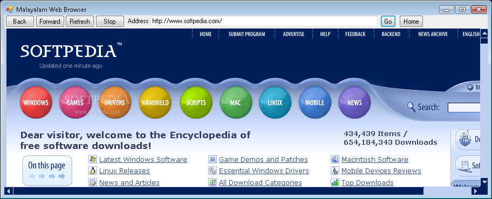Click the Latest Windows Software icon

coord(93,159)
